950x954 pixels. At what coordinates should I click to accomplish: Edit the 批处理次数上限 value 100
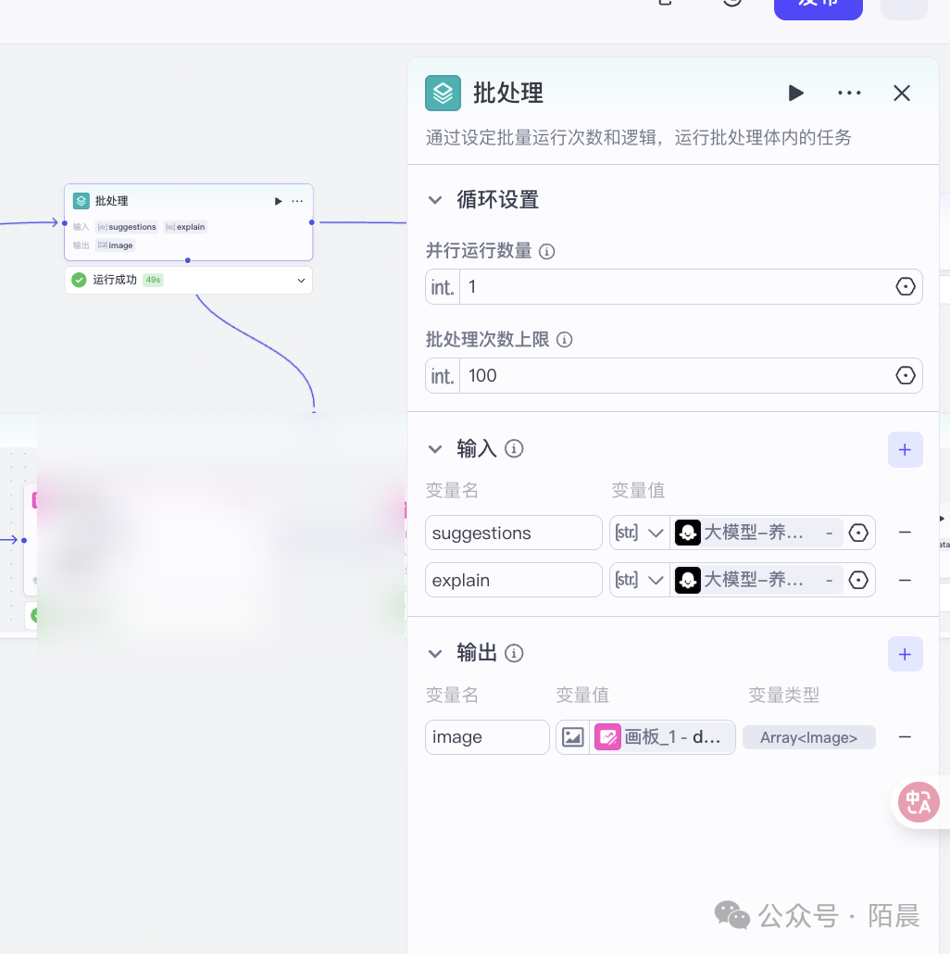click(x=675, y=375)
